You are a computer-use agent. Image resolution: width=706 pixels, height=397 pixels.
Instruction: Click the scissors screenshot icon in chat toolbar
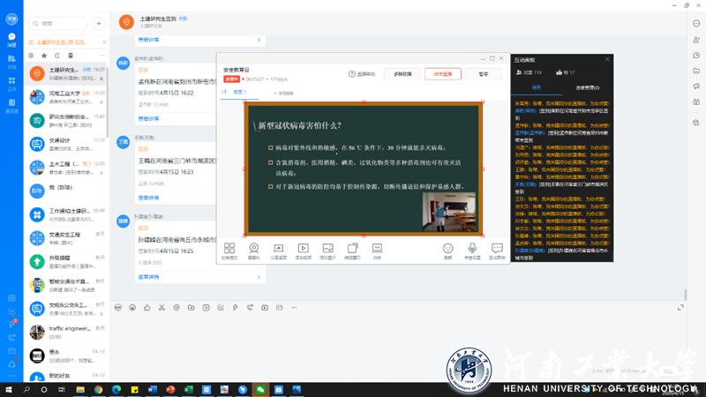pos(161,307)
